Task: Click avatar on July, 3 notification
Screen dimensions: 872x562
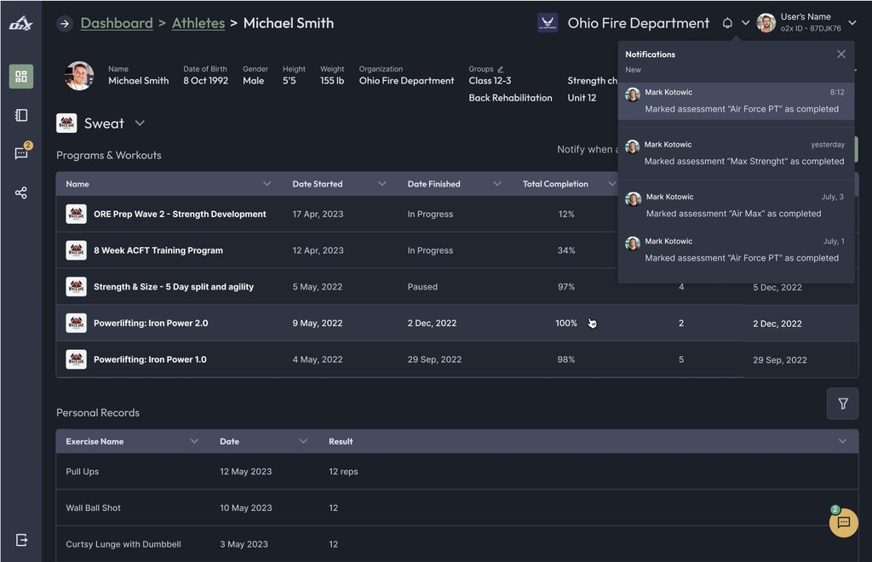Action: 633,199
